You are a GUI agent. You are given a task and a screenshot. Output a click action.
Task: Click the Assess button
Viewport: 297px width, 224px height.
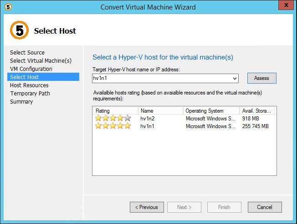tap(261, 78)
